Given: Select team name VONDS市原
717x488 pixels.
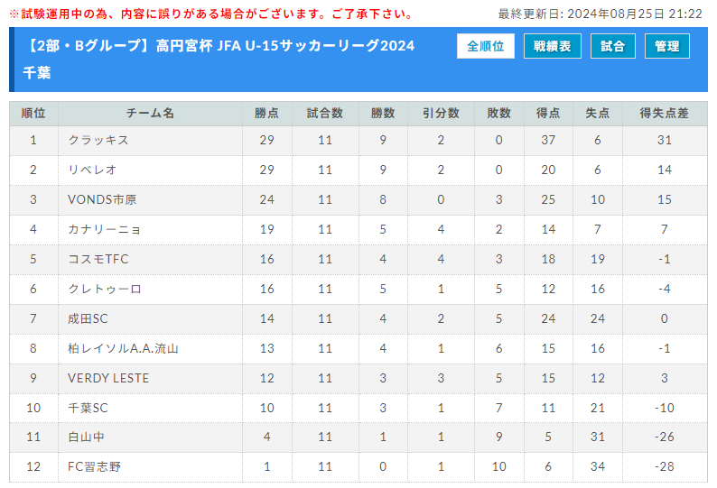Looking at the screenshot, I should (102, 199).
